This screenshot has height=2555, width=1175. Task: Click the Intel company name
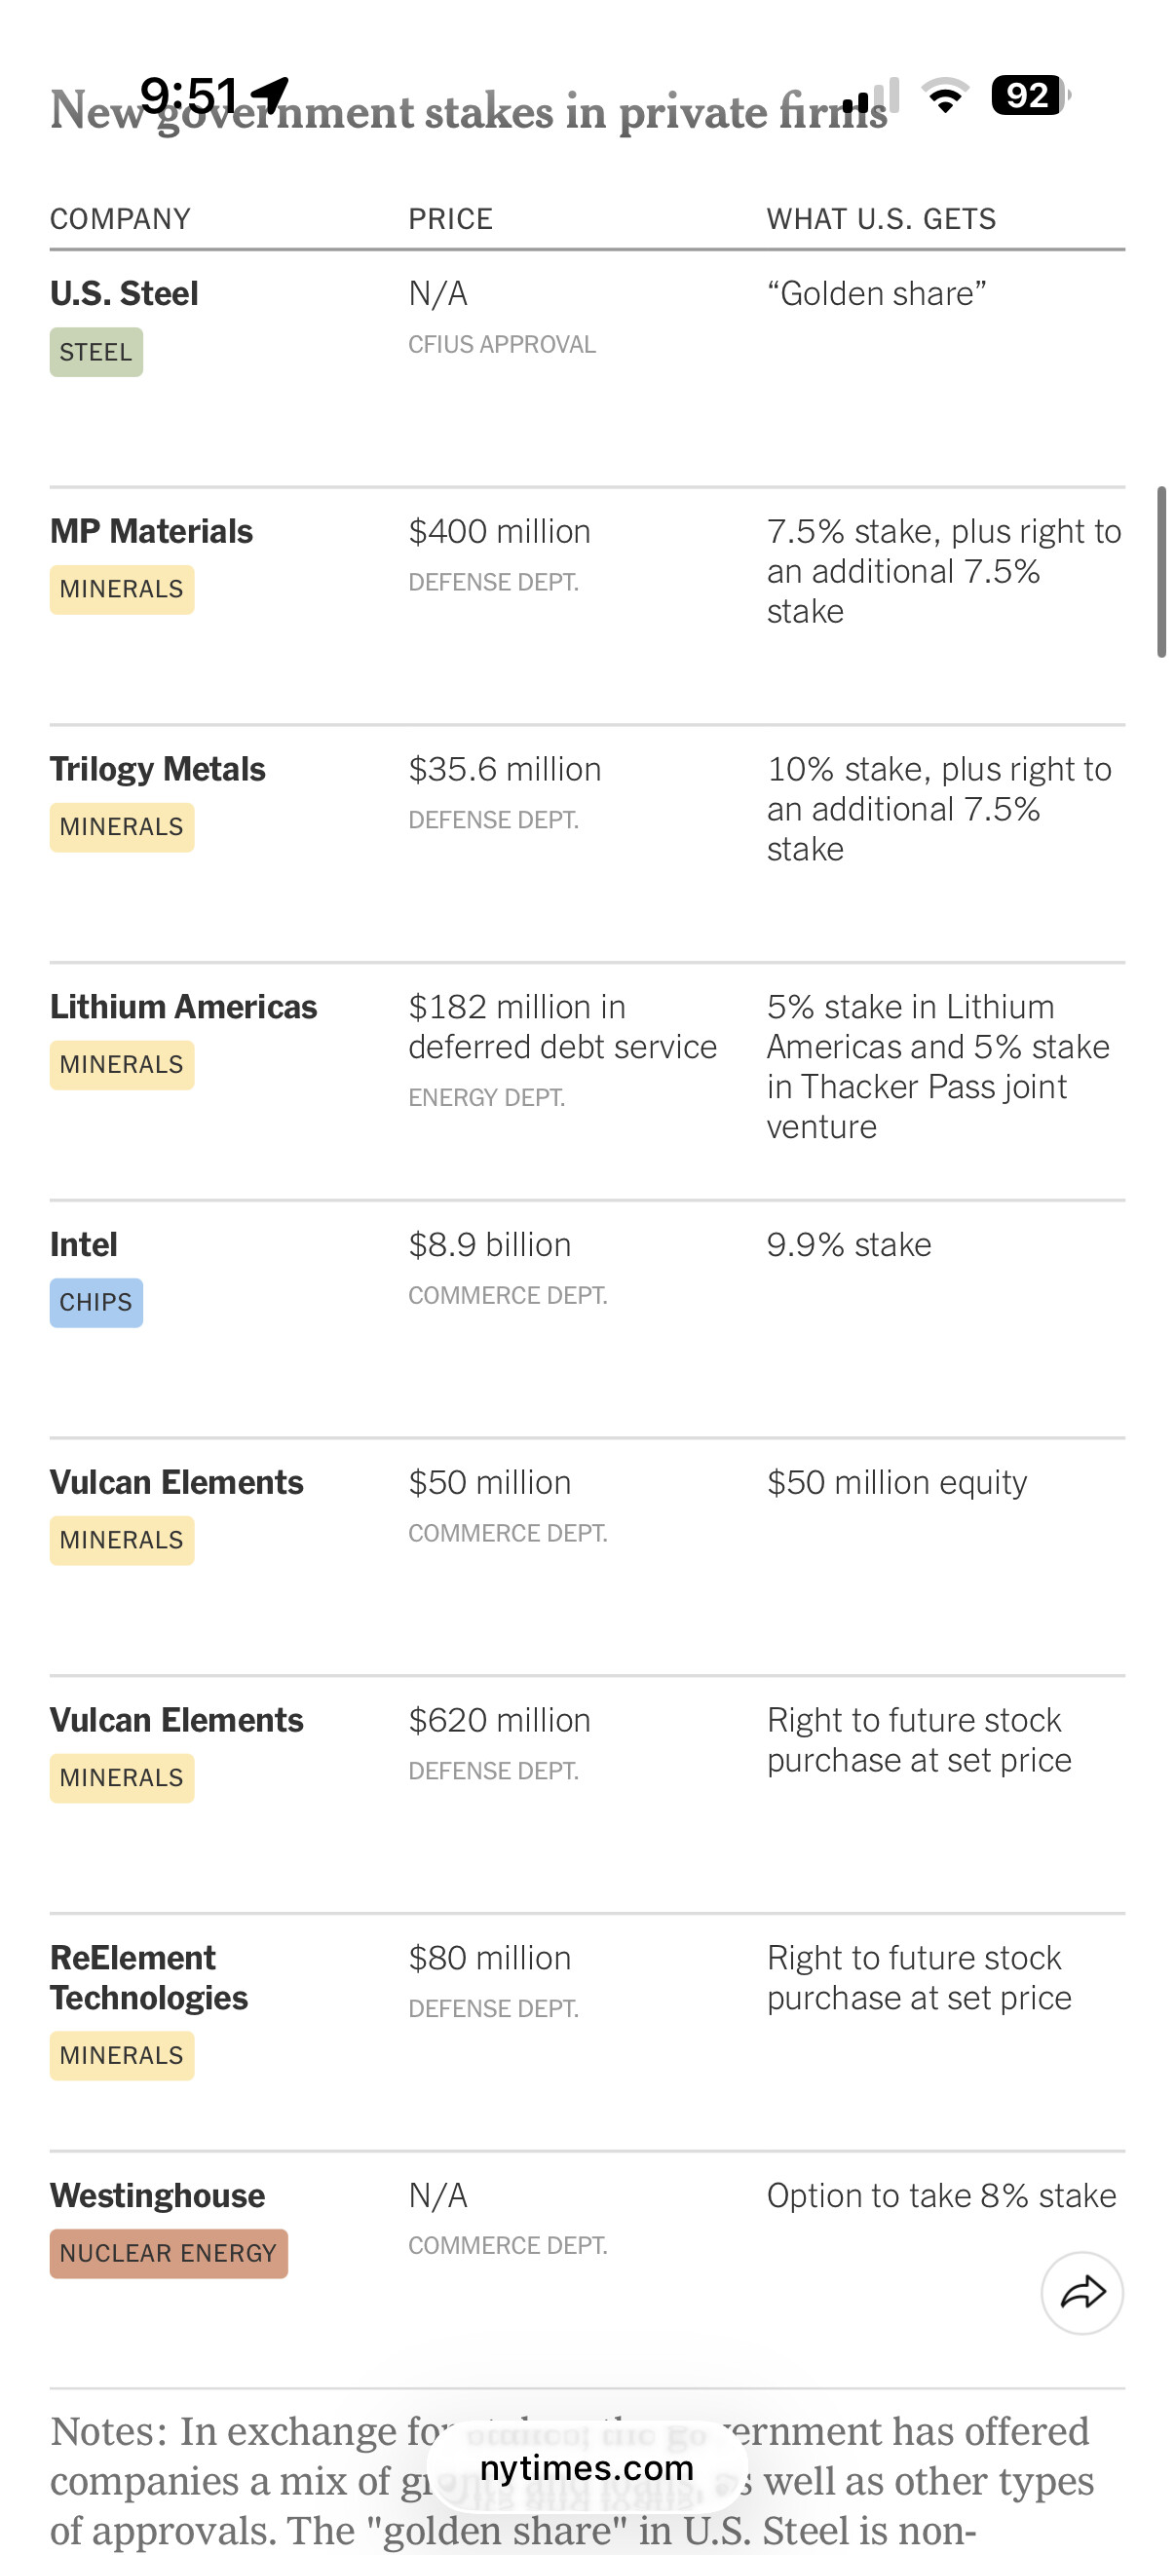click(x=85, y=1244)
